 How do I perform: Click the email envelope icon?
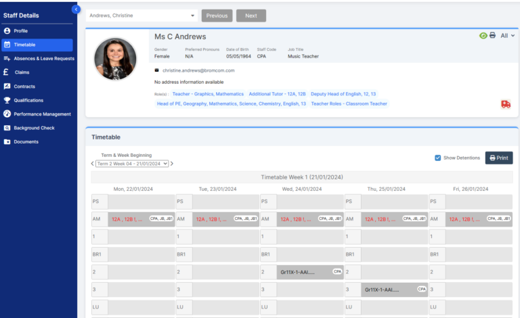[x=156, y=70]
